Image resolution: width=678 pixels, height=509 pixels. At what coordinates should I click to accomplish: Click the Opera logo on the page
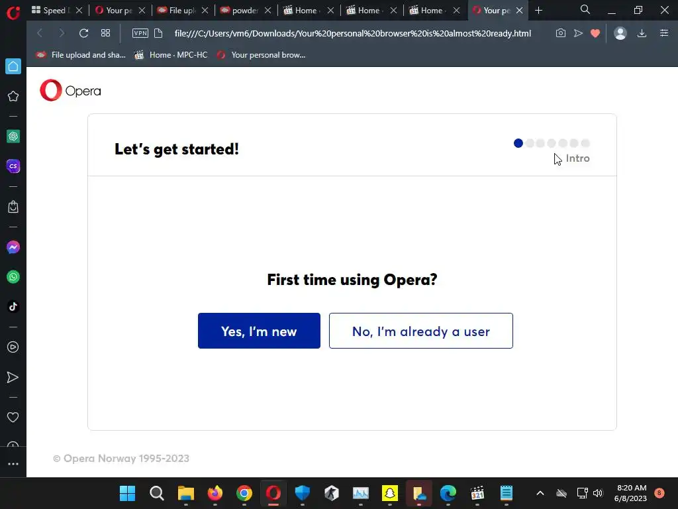(70, 90)
